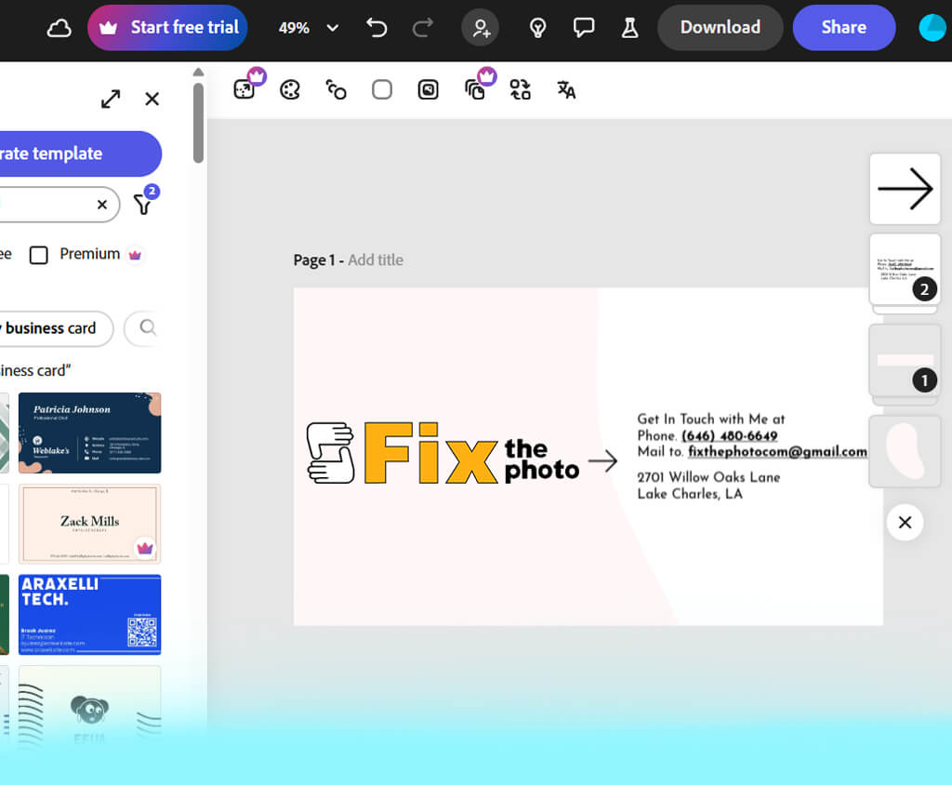The height and width of the screenshot is (785, 952).
Task: Open the comments speech bubble
Action: coord(584,28)
